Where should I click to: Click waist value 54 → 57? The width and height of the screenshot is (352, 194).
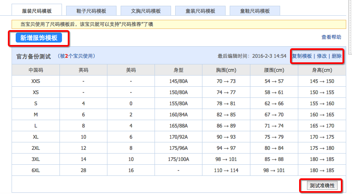pyautogui.click(x=274, y=81)
